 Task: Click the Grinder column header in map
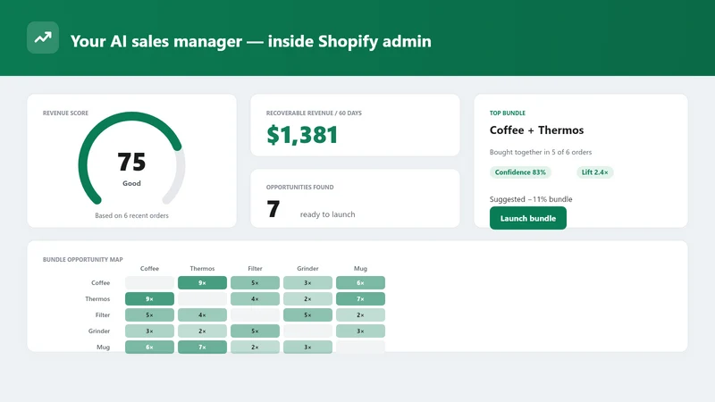pos(307,269)
